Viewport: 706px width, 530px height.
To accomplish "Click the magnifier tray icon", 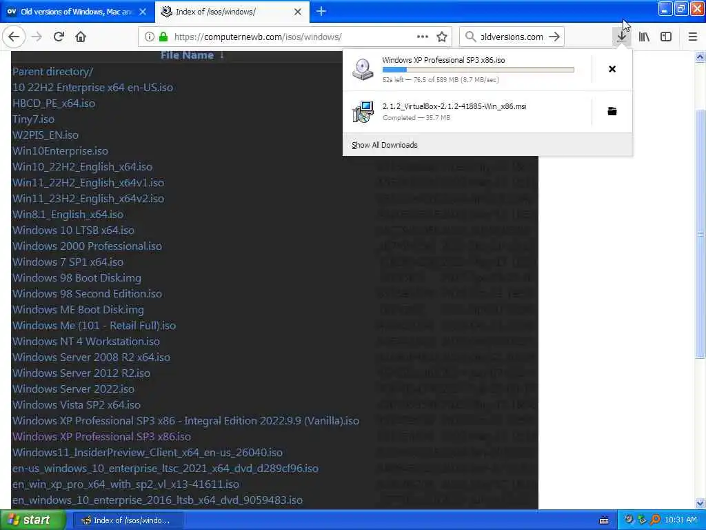I will click(x=656, y=520).
